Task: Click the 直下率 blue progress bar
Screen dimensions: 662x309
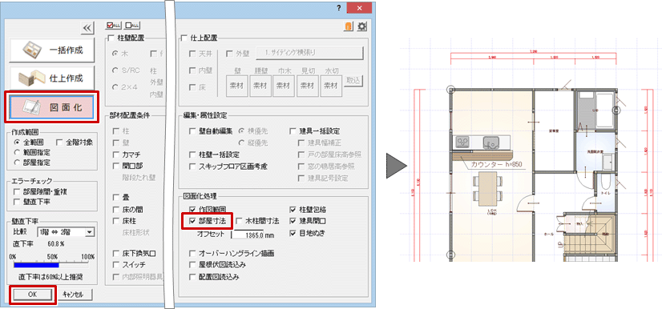Action: coord(51,266)
